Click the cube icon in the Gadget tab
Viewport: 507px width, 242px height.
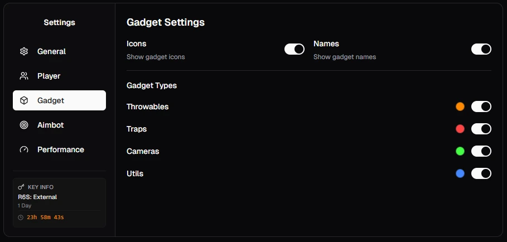[24, 100]
